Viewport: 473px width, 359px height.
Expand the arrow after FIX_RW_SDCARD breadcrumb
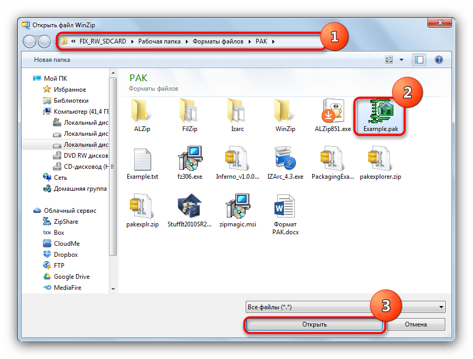(x=133, y=42)
